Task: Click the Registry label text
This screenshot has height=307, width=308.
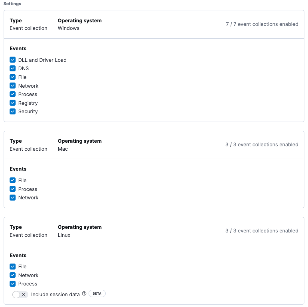Action: coord(28,103)
